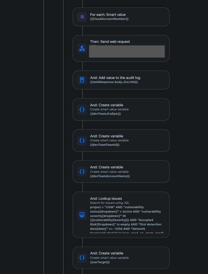
Task: Click the varTarget curly-braces variable icon
Action: (82, 257)
